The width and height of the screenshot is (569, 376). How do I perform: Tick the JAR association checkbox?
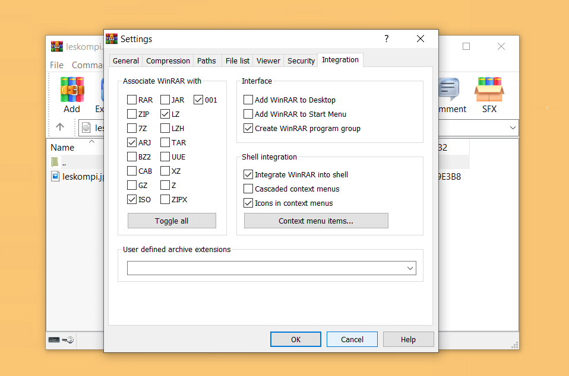[x=165, y=100]
